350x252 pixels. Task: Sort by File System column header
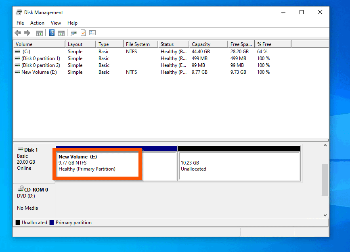[140, 44]
